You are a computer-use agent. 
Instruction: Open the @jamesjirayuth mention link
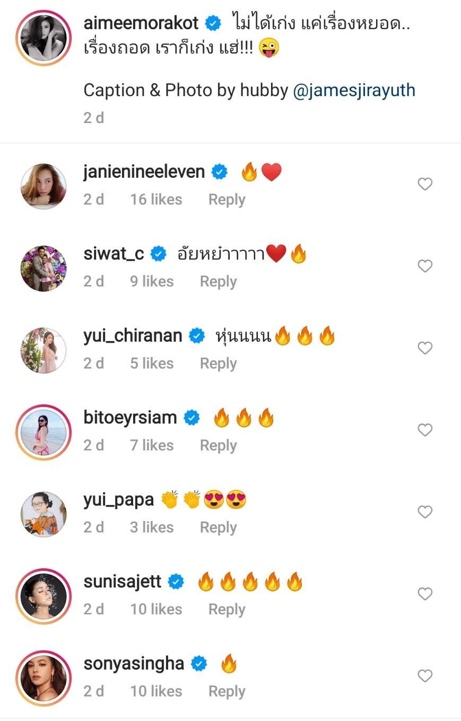tap(354, 90)
